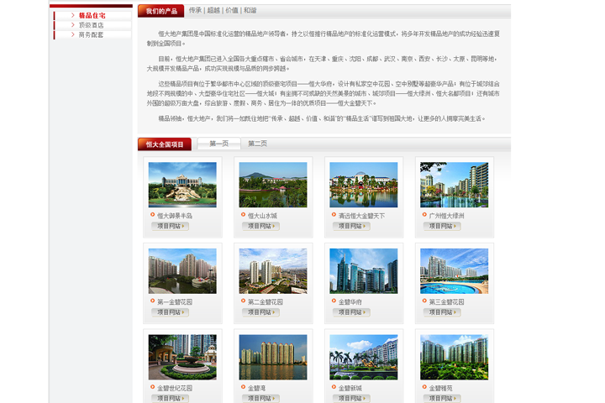Screen dimensions: 605x403
Task: Click the 第一金碧花园 title link
Action: (175, 301)
